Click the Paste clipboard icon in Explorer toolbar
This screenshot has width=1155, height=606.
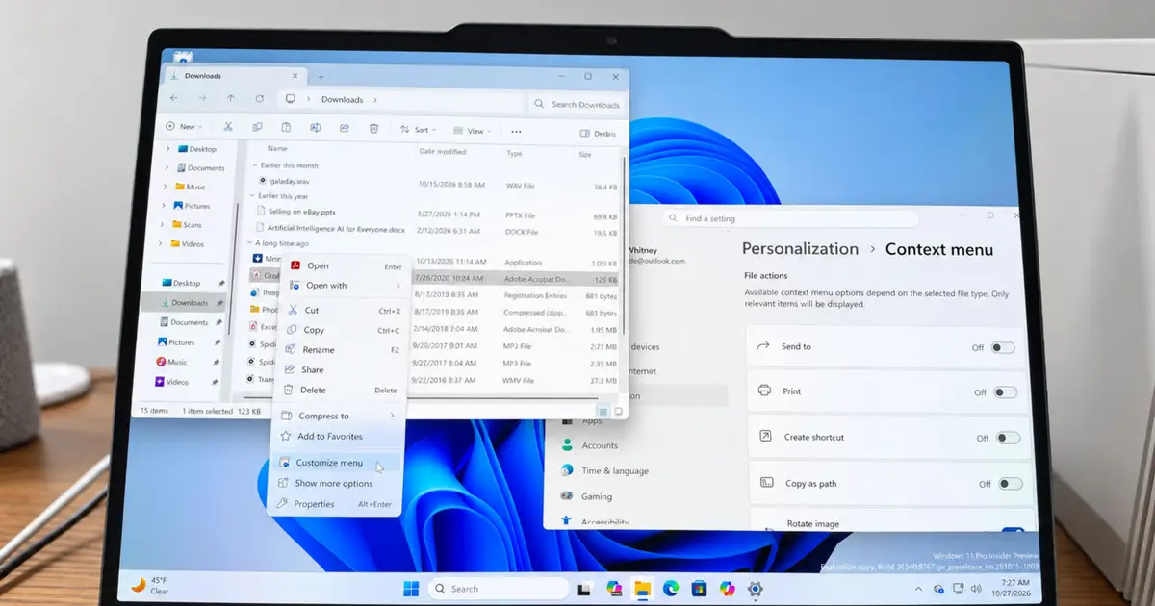286,128
